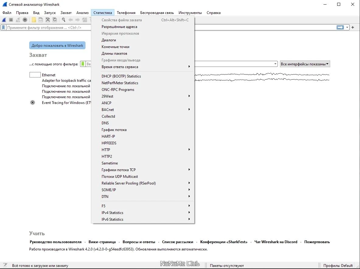Click the go to packet icon

85,20
